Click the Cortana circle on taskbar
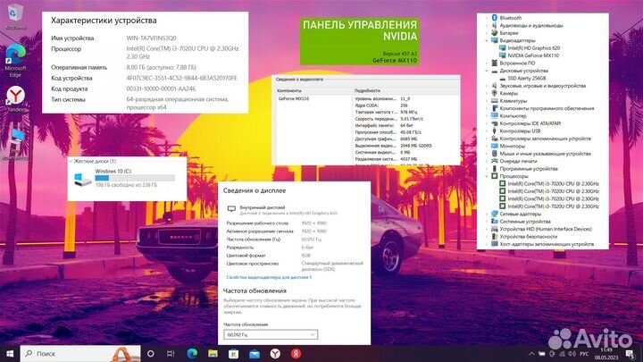This screenshot has height=362, width=643. [x=151, y=353]
